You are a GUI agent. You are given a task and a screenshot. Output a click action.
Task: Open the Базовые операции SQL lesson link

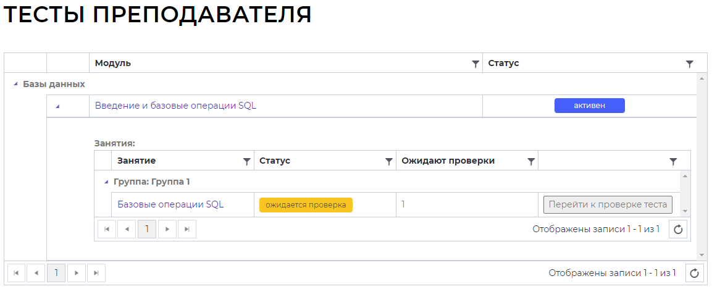click(170, 204)
